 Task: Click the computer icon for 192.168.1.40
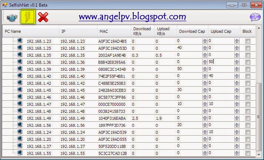(x=20, y=76)
